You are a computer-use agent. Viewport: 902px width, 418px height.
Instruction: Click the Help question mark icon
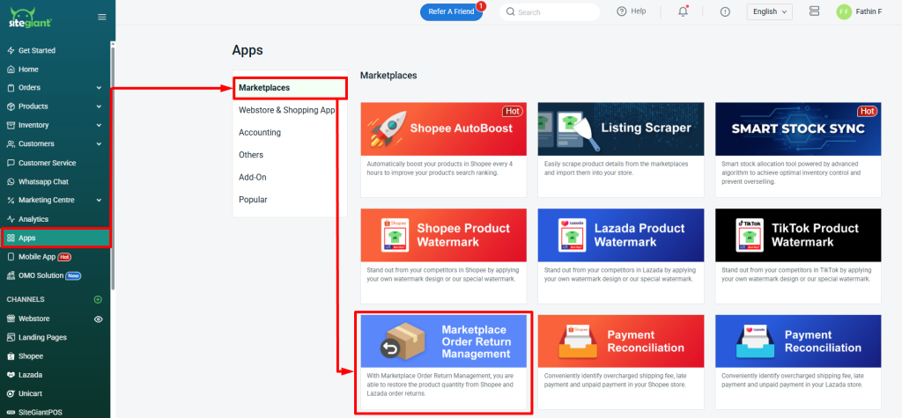pos(622,11)
